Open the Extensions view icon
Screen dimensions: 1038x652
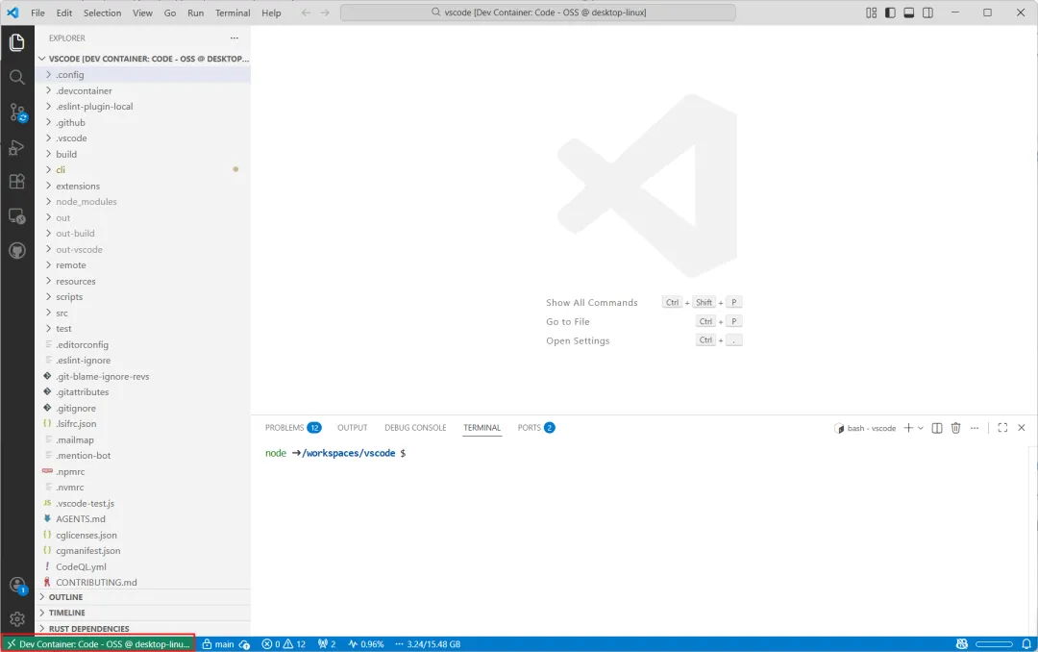pos(17,182)
